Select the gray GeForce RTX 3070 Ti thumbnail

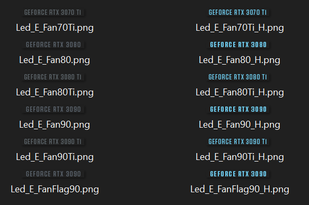[x=53, y=12]
